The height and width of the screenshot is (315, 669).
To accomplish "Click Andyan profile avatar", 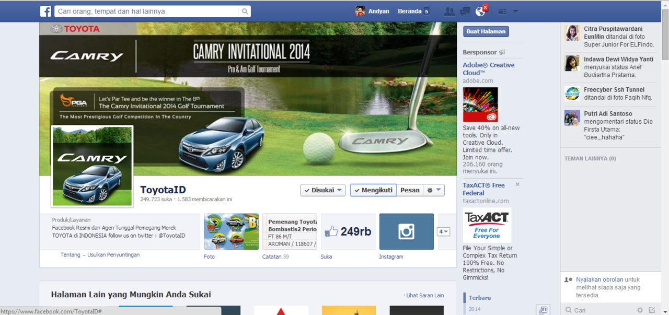I will coord(360,11).
